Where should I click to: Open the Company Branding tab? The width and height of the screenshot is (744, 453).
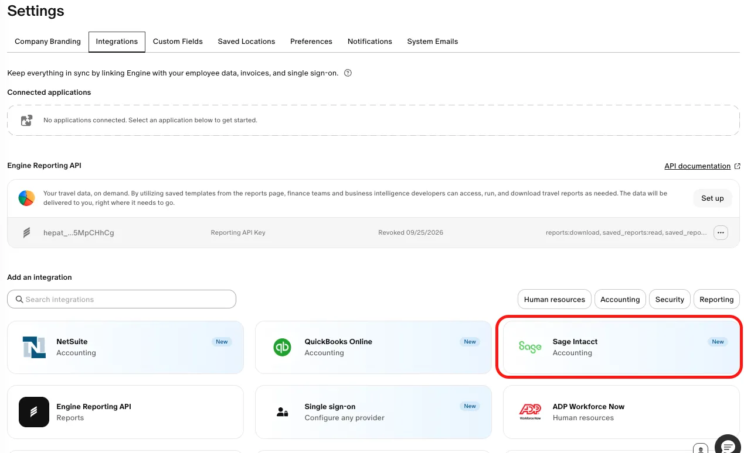47,42
